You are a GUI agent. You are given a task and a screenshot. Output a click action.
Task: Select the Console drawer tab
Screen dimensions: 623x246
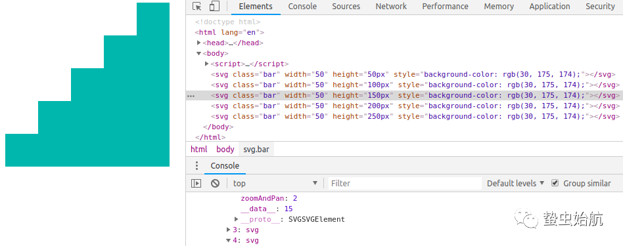pos(225,166)
